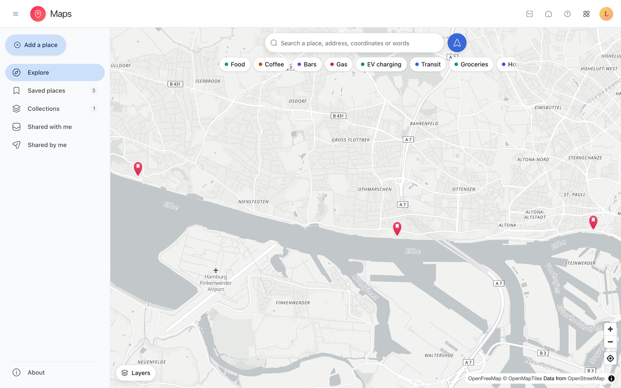Open the scan icon in header

pos(530,14)
